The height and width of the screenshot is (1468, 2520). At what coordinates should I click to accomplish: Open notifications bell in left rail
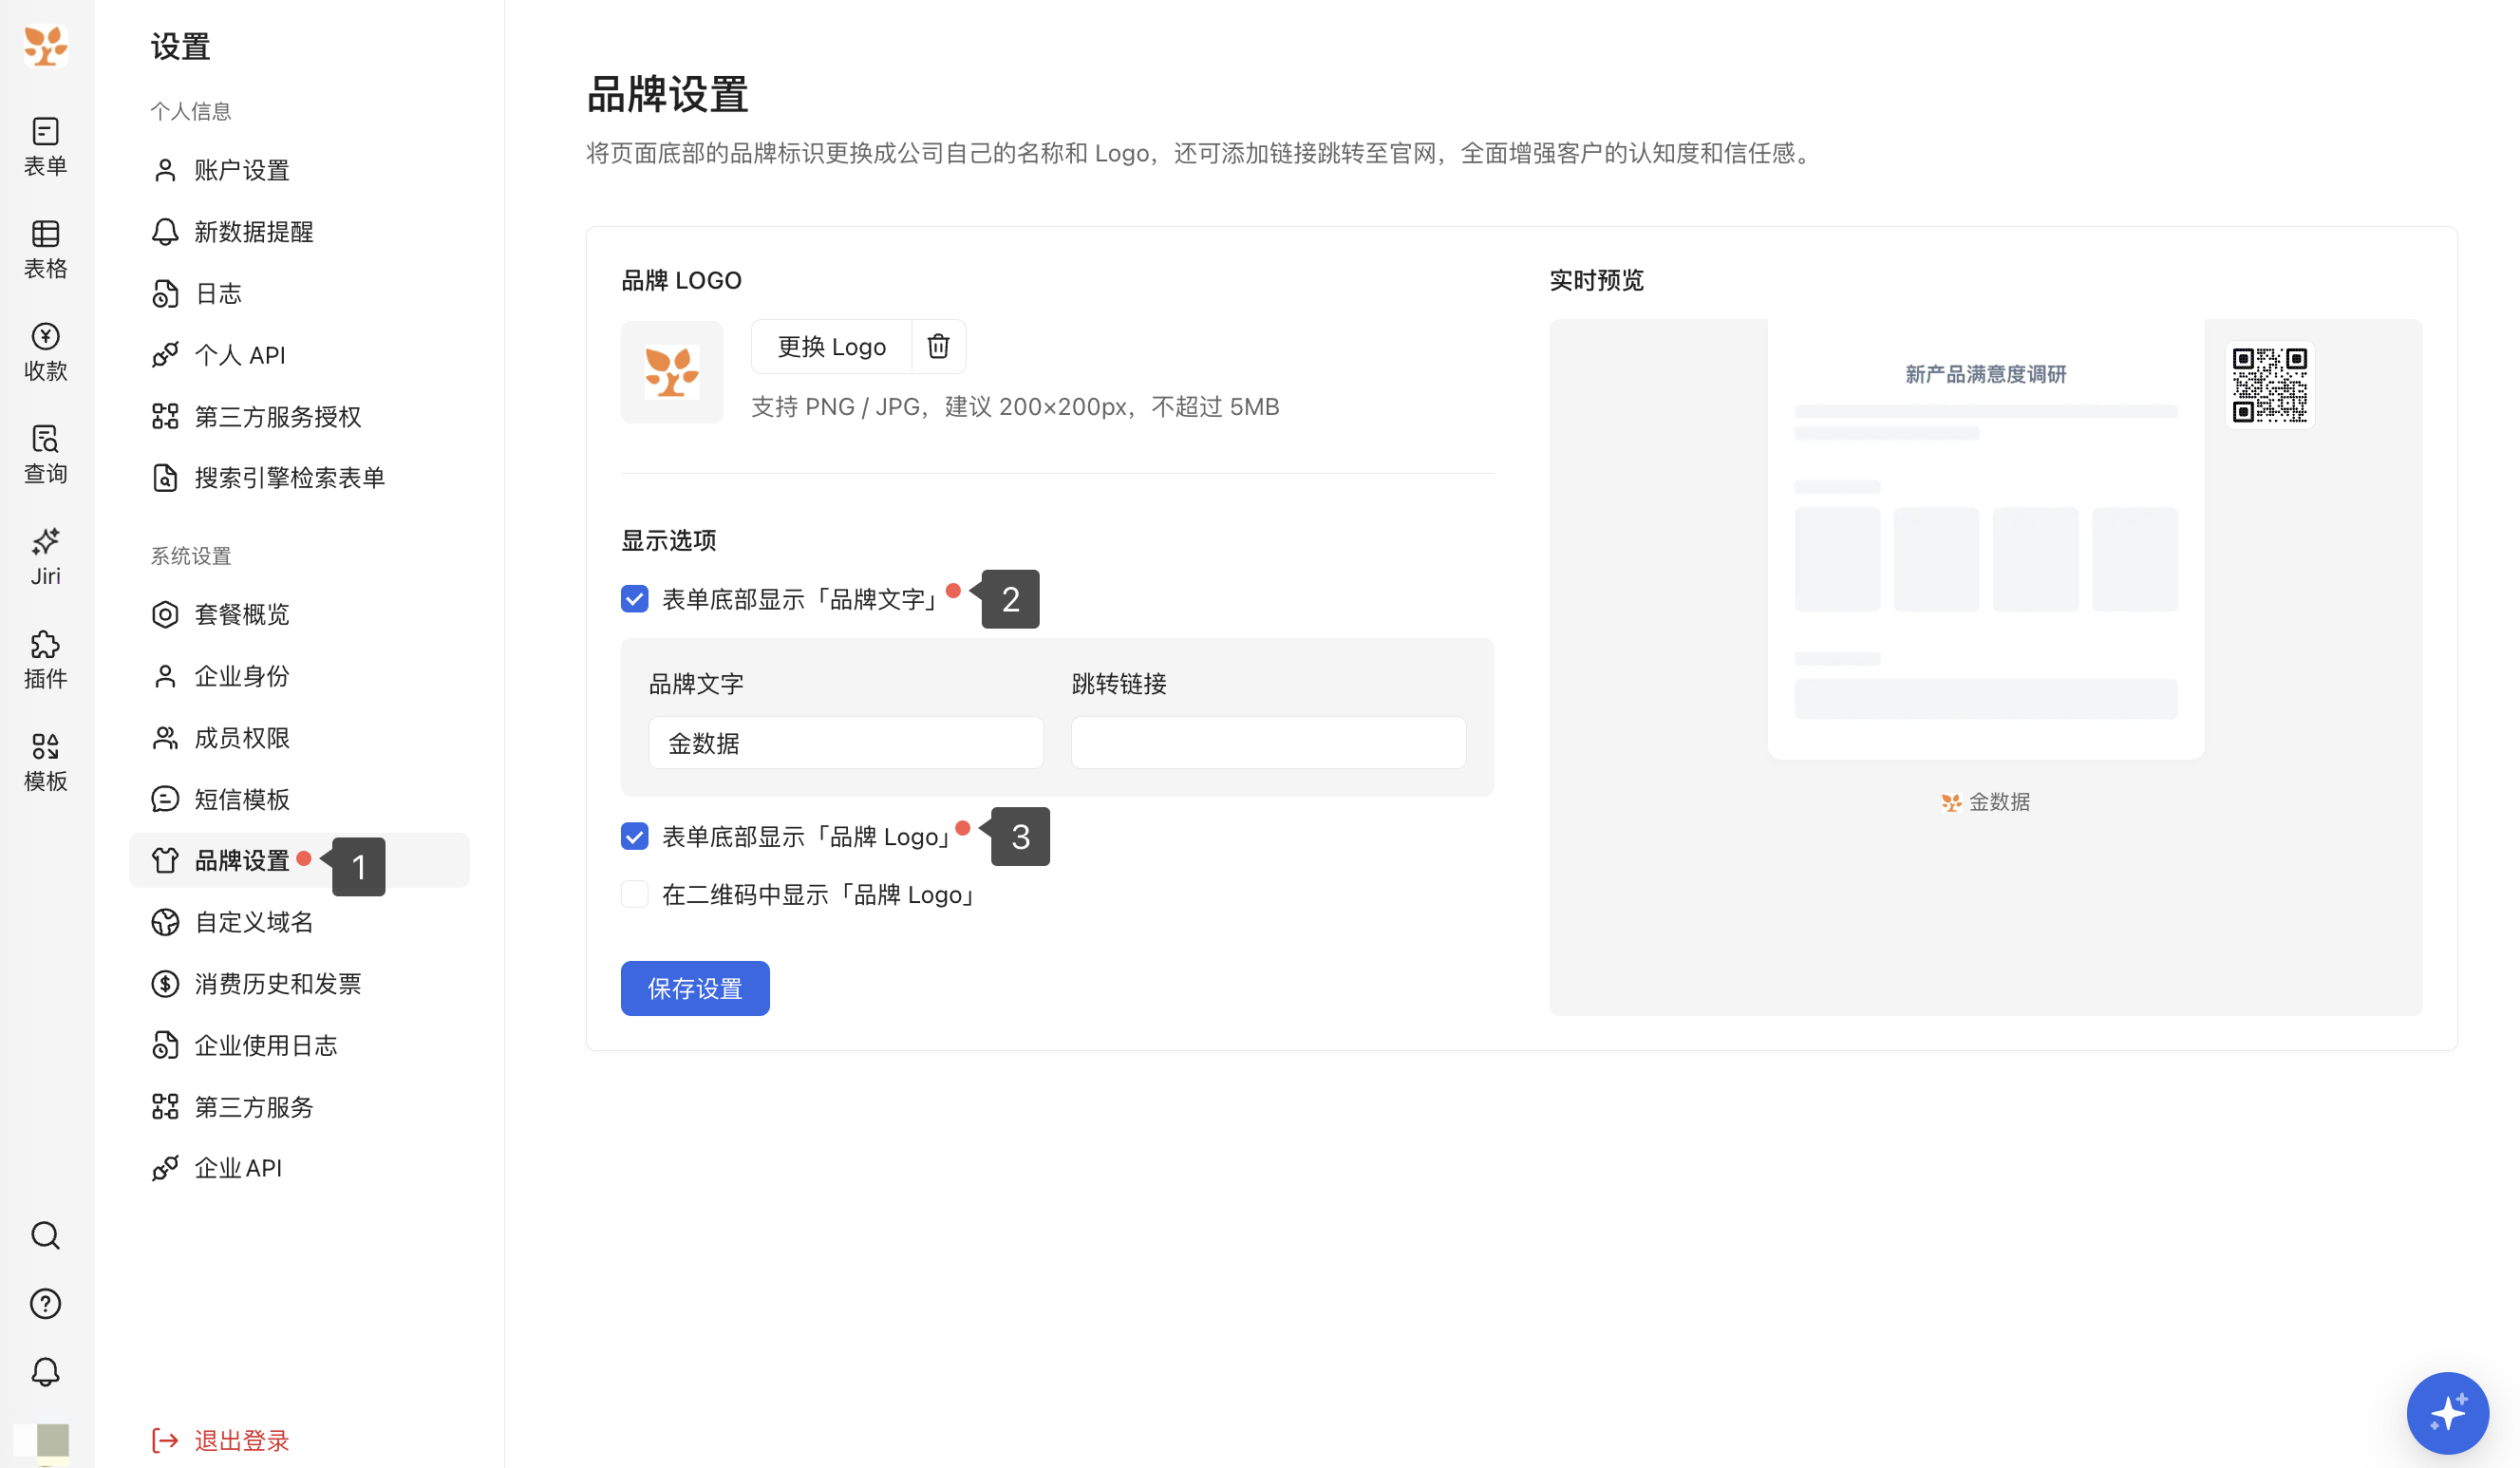coord(45,1372)
